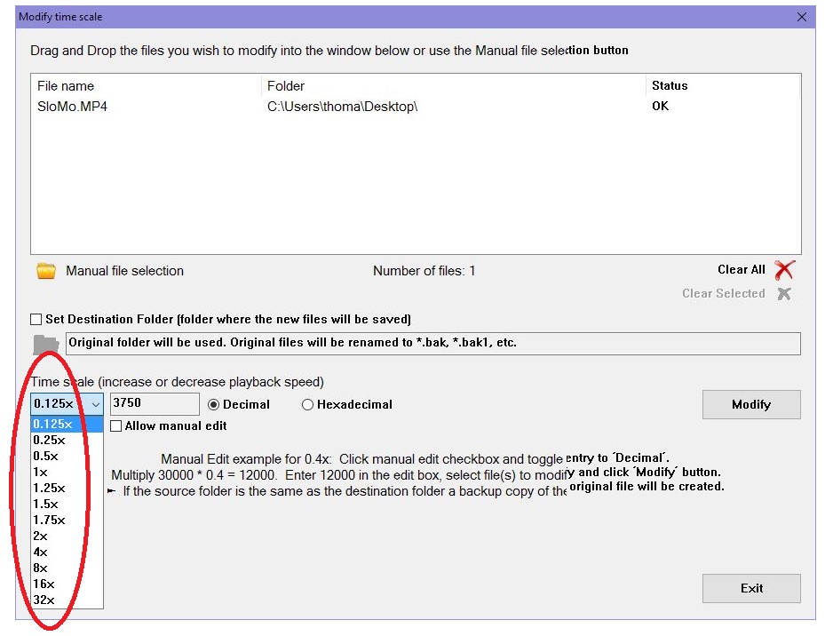833x636 pixels.
Task: Close the Modify time scale window
Action: coord(802,17)
